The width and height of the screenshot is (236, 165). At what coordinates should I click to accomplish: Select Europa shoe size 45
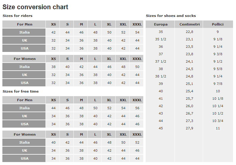161,128
